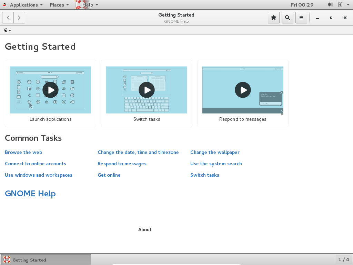Viewport: 353px width, 265px height.
Task: Click the Respond to messages video caption
Action: tap(243, 119)
